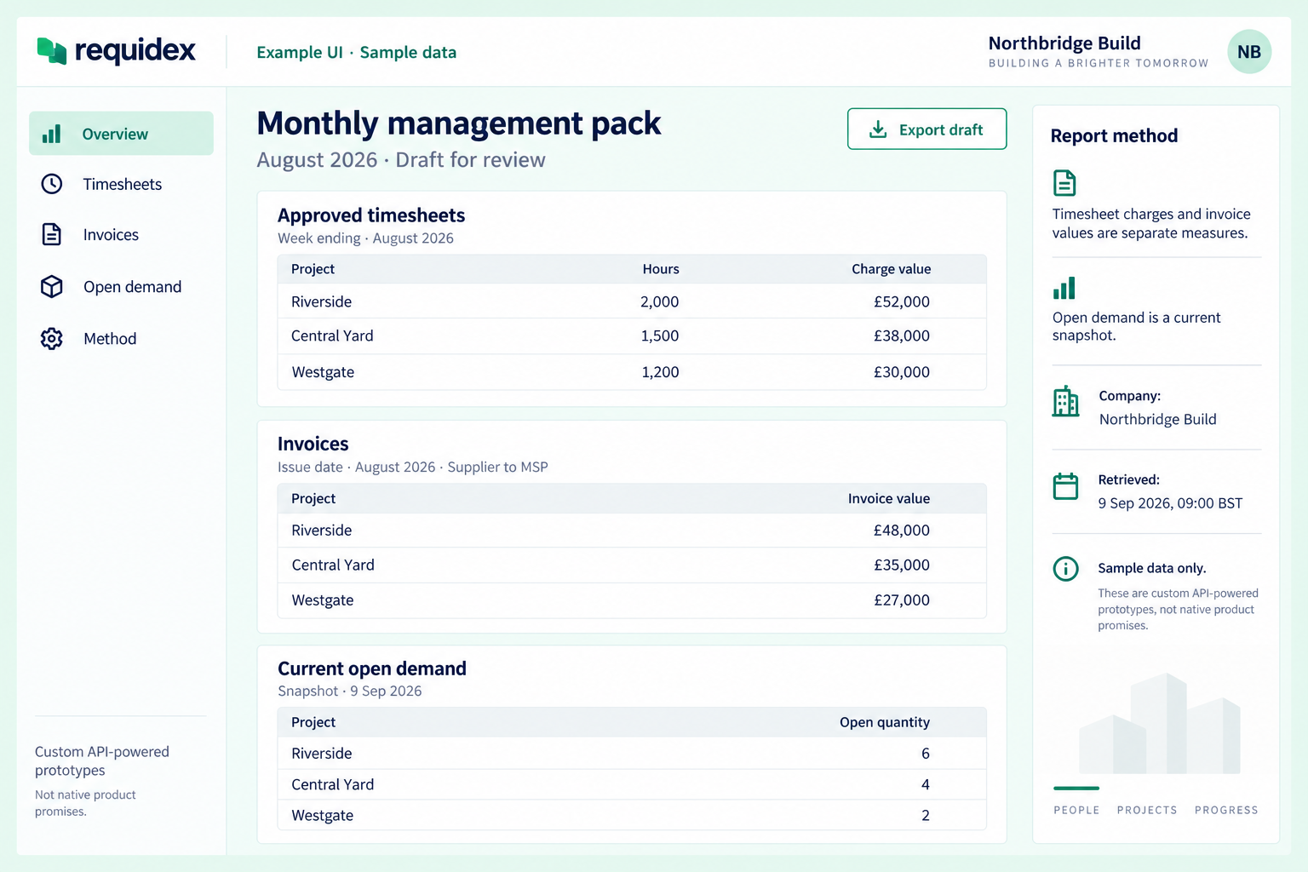The width and height of the screenshot is (1308, 872).
Task: Select Riverside row in open demand table
Action: [x=632, y=754]
